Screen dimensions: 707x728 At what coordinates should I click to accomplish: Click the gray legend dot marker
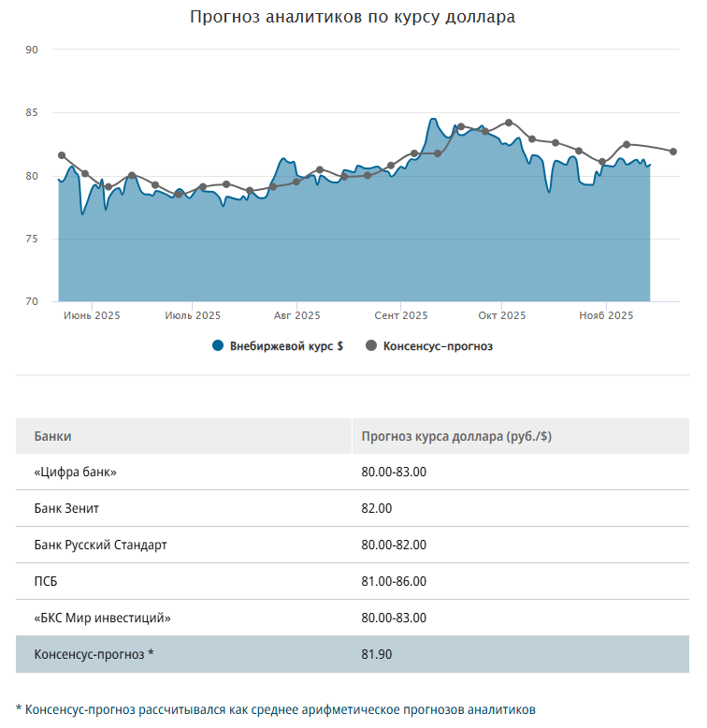(371, 346)
